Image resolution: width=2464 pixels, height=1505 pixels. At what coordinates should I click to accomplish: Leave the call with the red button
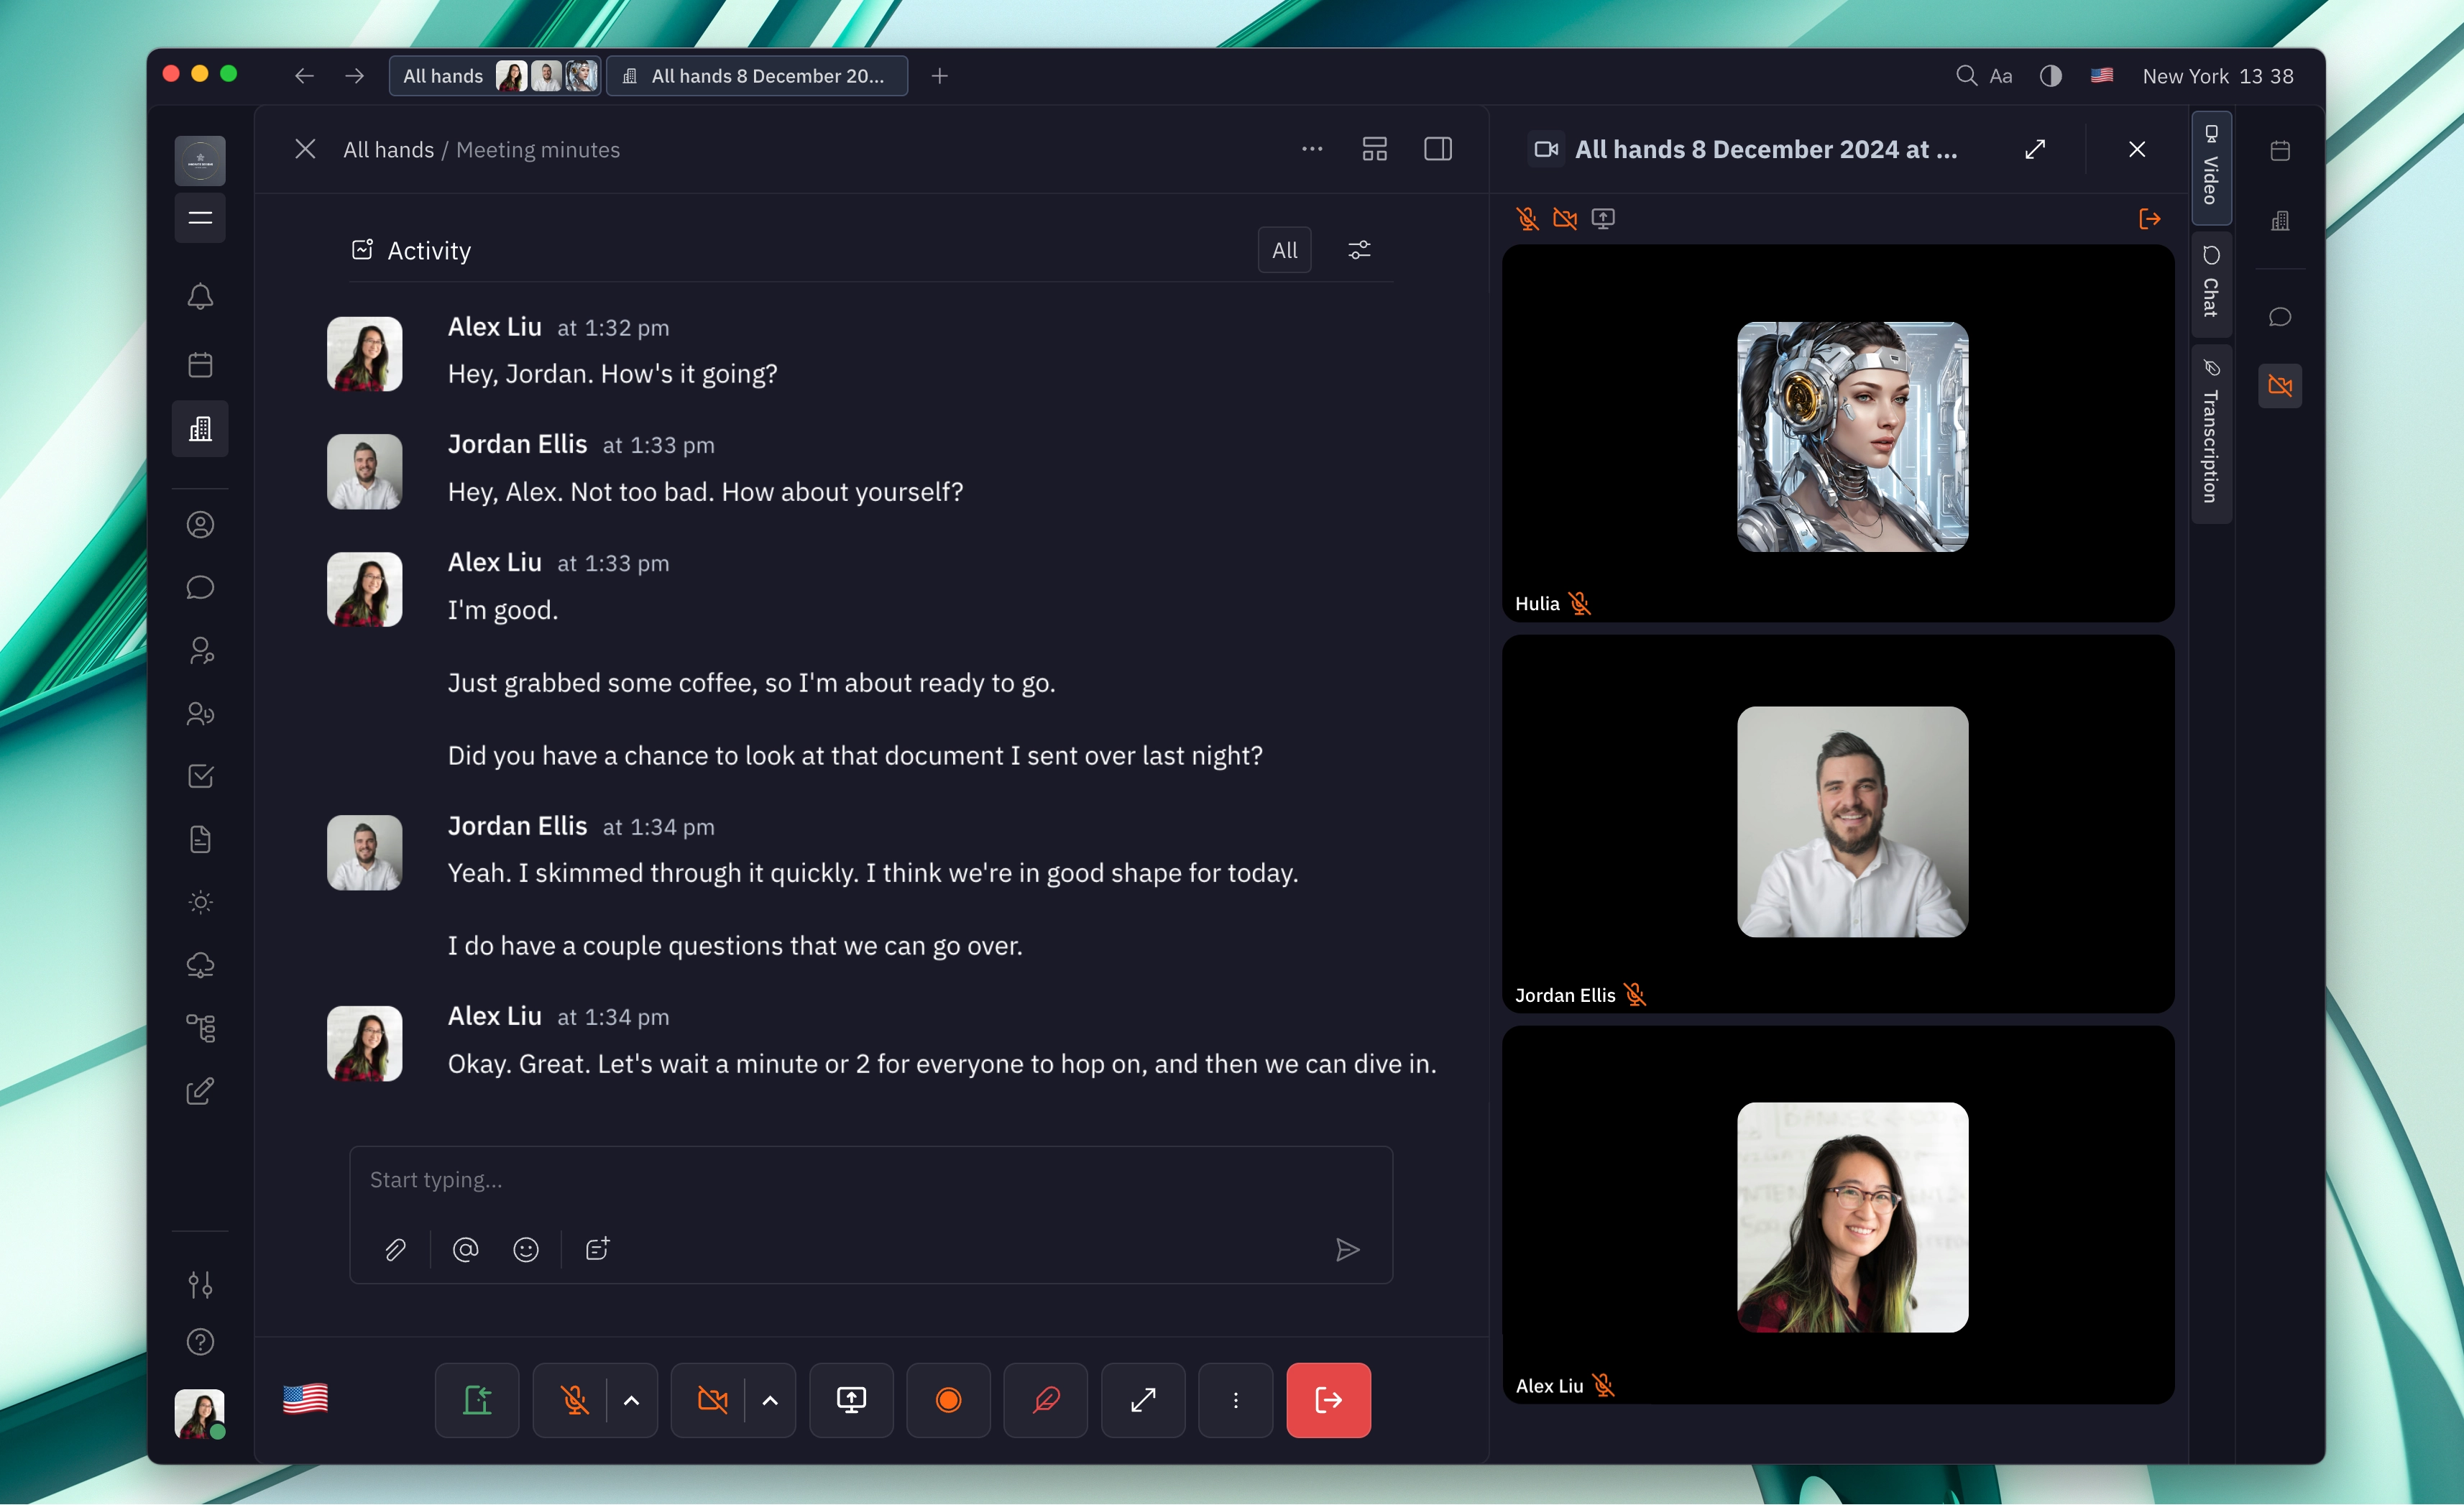(1328, 1400)
